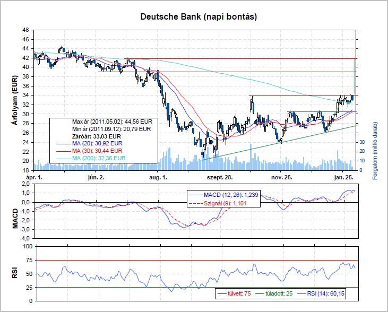Select the "Min ár (2011.09.12): 20,79 EUR" legend line
388x312 pixels.
[x=111, y=129]
